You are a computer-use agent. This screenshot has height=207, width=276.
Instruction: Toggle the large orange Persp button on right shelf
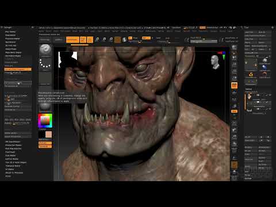(x=234, y=85)
